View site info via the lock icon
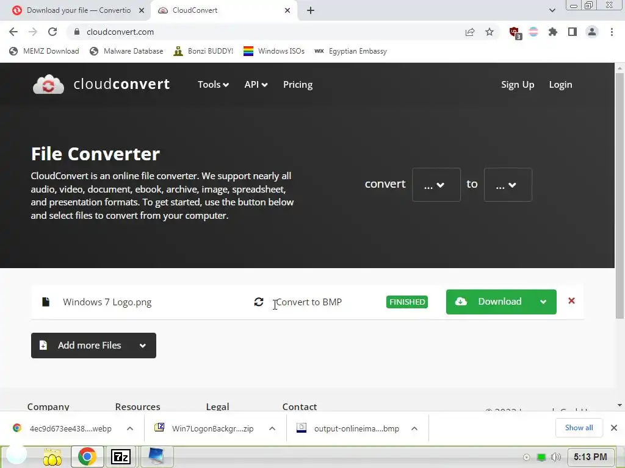Image resolution: width=625 pixels, height=468 pixels. coord(78,32)
